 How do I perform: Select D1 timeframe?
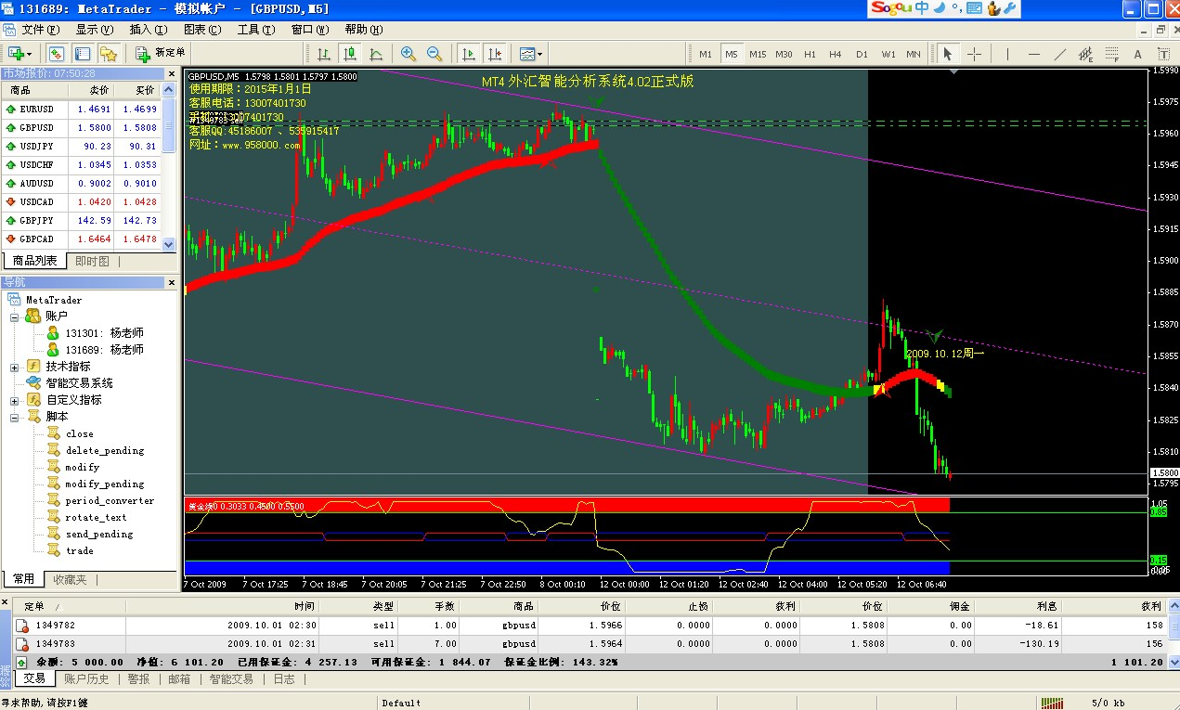point(862,54)
